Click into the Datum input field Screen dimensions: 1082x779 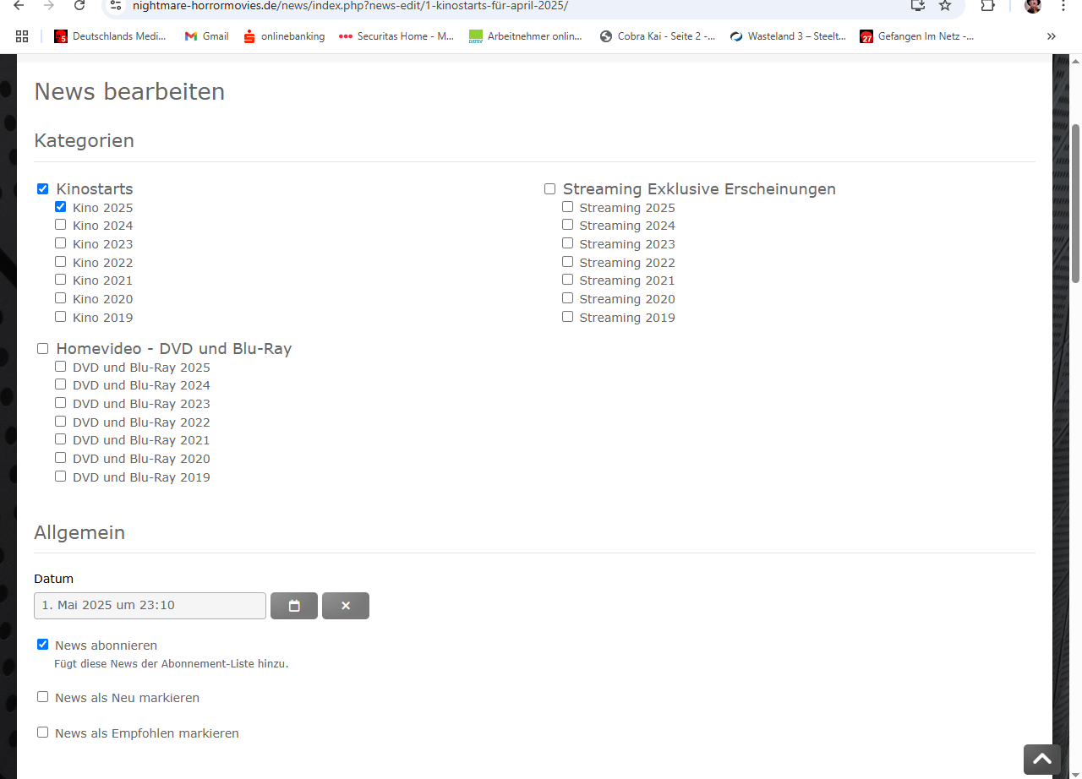(150, 606)
